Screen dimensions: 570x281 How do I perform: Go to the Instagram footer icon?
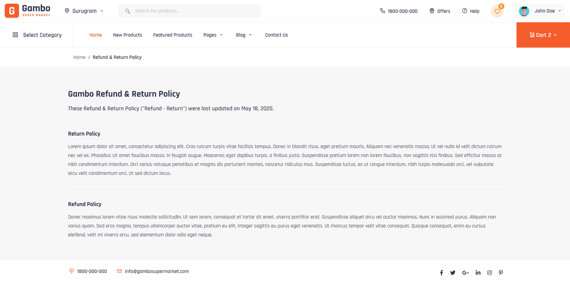pyautogui.click(x=489, y=273)
